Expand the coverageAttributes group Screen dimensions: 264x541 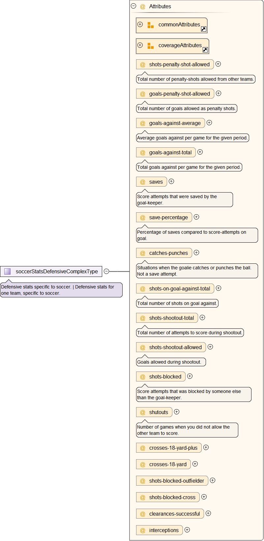(x=140, y=45)
